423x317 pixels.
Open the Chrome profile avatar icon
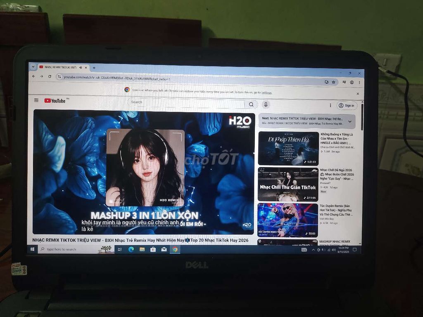352,82
